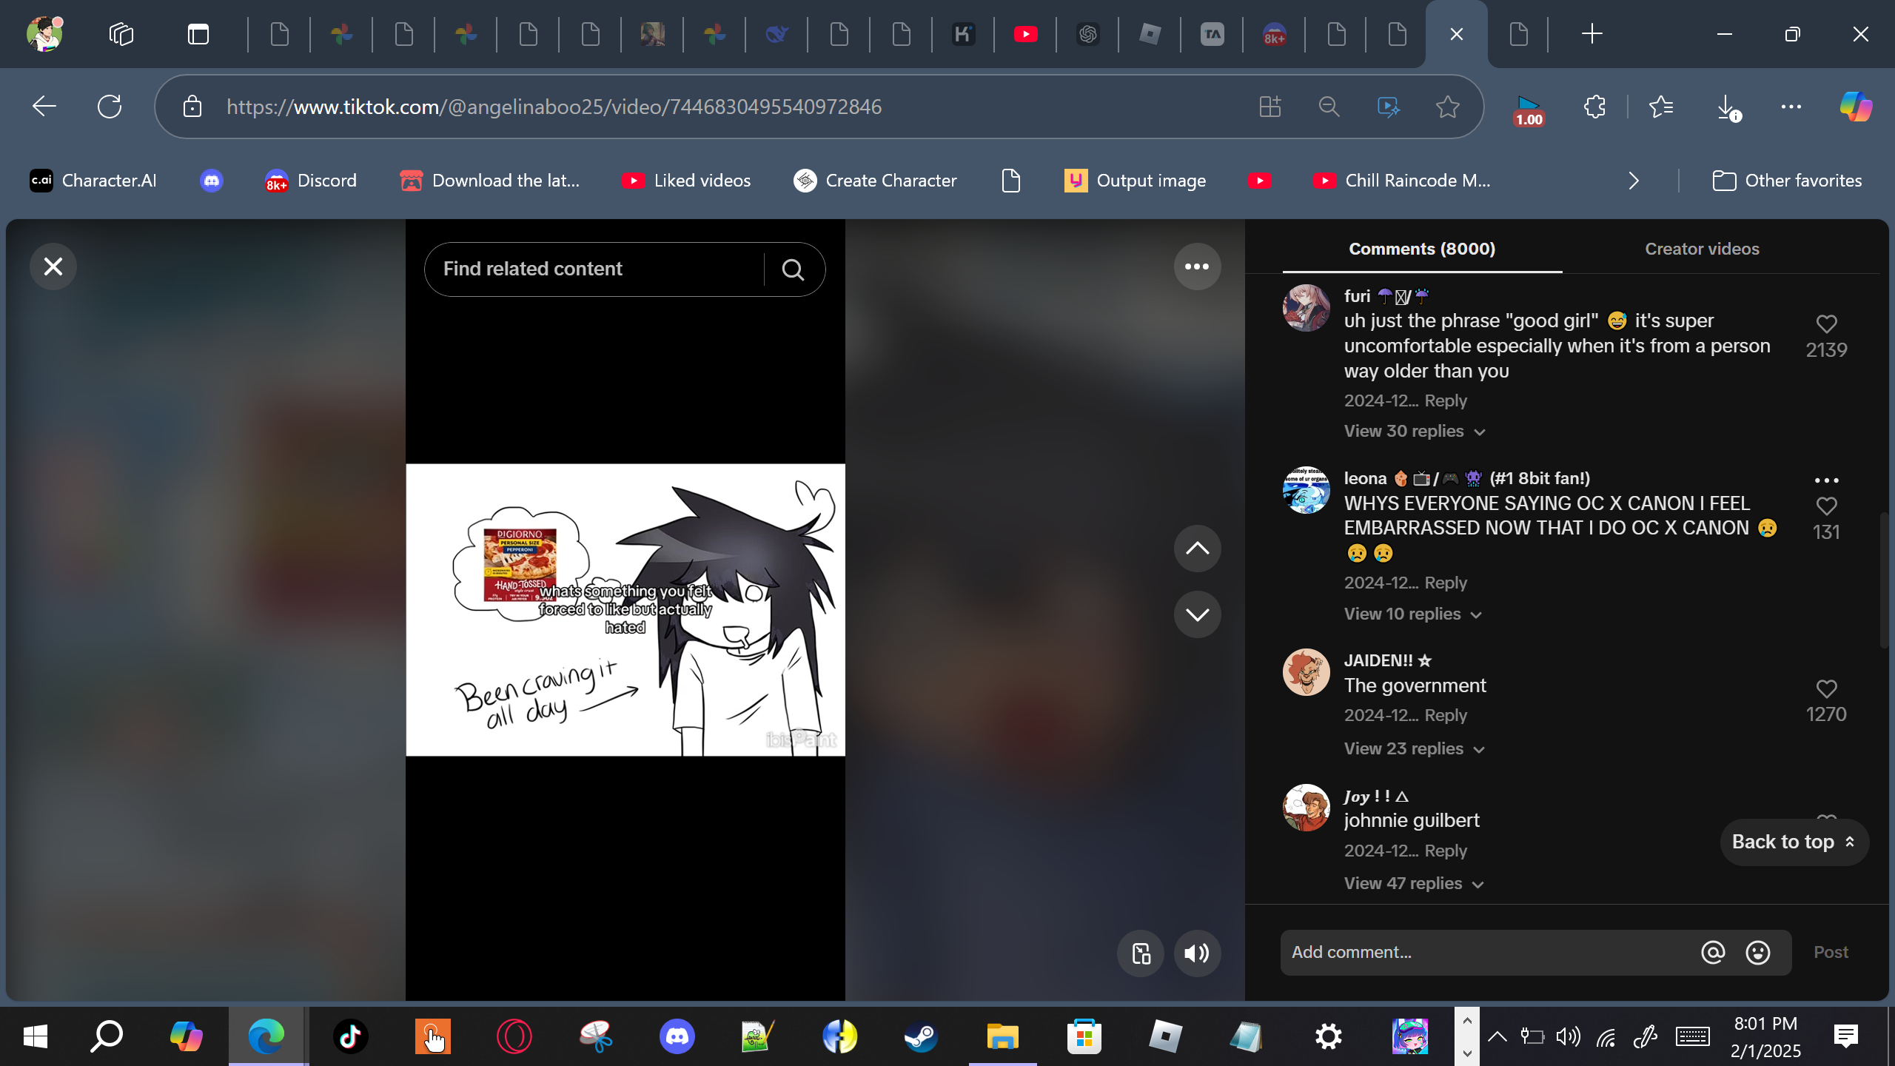1895x1066 pixels.
Task: Switch to Creator videos tab
Action: (x=1701, y=249)
